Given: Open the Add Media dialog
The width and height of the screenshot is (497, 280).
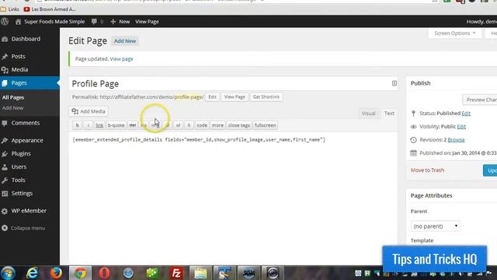Looking at the screenshot, I should [x=89, y=111].
